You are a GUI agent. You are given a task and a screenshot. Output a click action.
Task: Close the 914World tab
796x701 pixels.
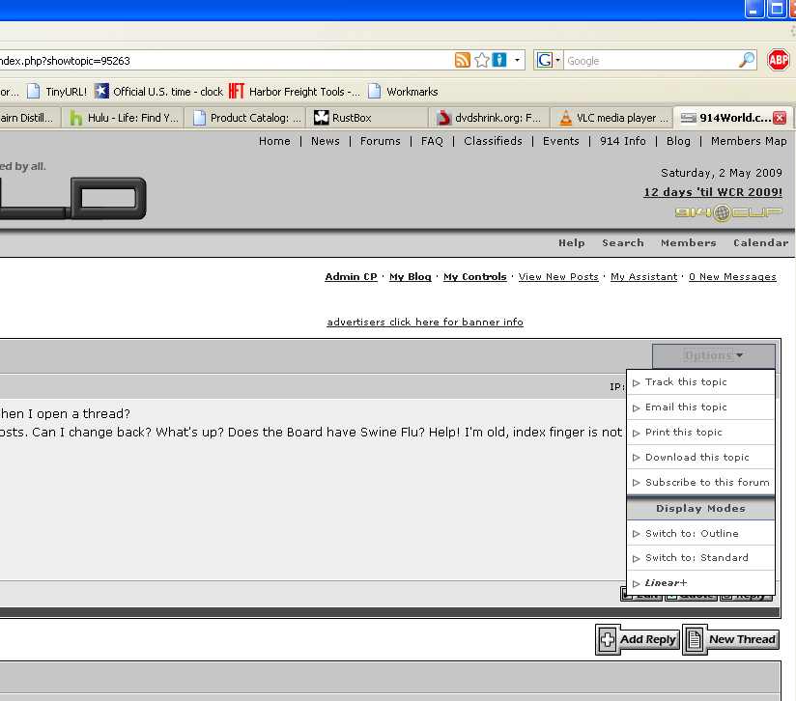780,118
